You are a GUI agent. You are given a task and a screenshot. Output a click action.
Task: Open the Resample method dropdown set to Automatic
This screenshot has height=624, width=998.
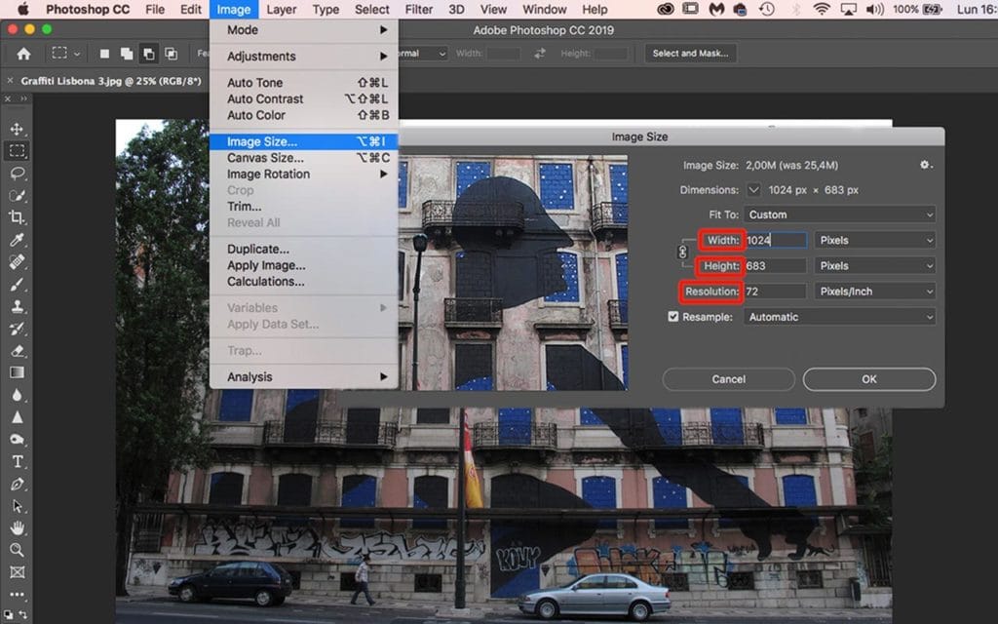(840, 316)
